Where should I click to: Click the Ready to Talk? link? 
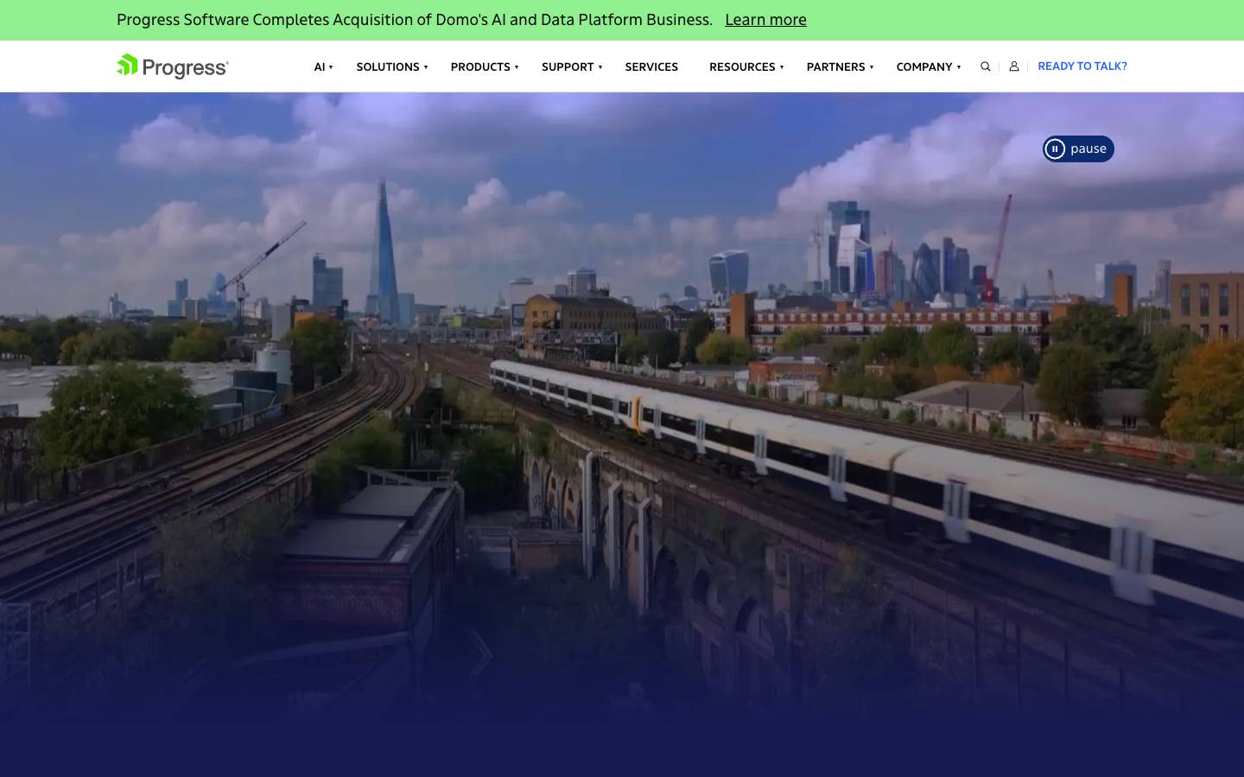pyautogui.click(x=1082, y=66)
